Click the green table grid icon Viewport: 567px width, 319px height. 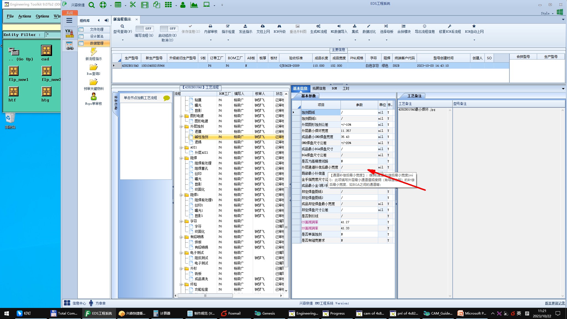118,5
